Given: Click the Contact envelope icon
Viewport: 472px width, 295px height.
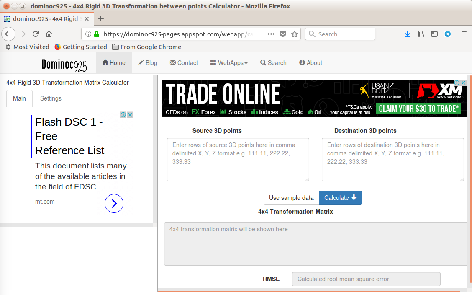Looking at the screenshot, I should [173, 62].
